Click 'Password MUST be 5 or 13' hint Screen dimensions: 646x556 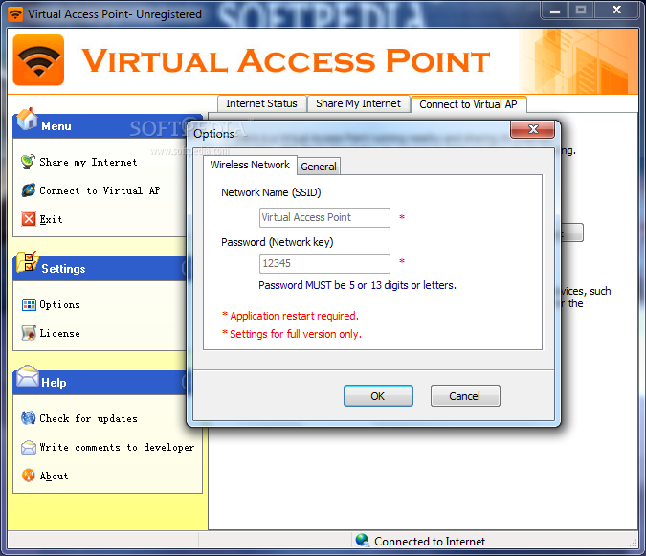click(x=357, y=285)
